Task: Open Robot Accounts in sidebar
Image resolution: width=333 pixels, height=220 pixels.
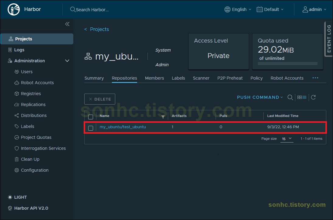Action: [x=37, y=83]
